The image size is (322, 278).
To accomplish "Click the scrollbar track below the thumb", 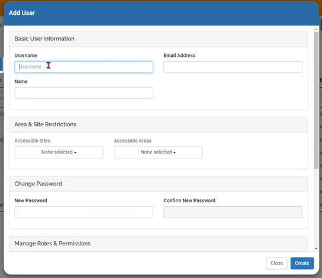I will coord(316,207).
